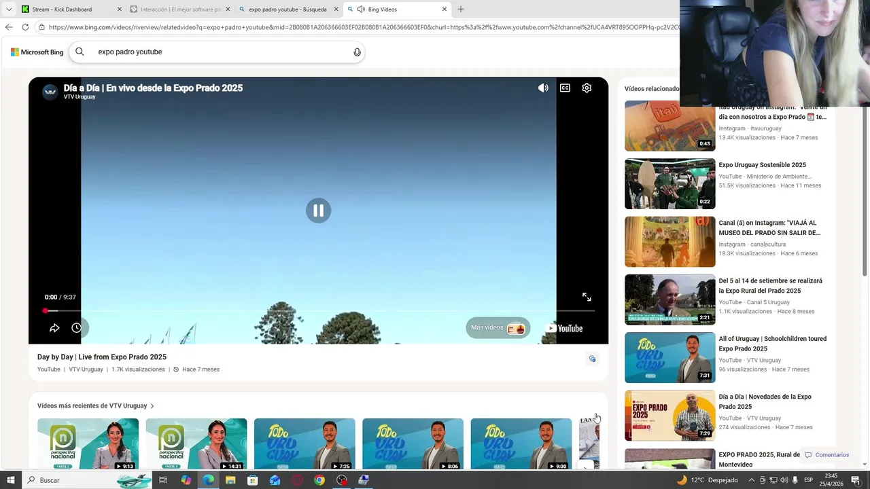Go back in browser history
Screen dimensions: 870x489
coord(9,27)
